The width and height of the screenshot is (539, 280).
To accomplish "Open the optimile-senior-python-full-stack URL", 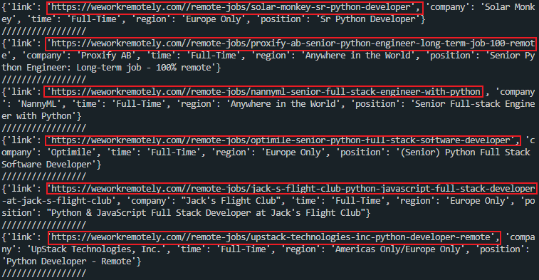I will point(283,140).
